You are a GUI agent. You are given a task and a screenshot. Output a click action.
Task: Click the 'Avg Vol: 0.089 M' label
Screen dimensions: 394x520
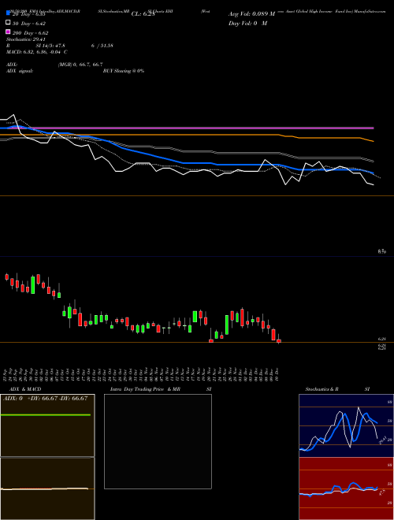point(251,14)
